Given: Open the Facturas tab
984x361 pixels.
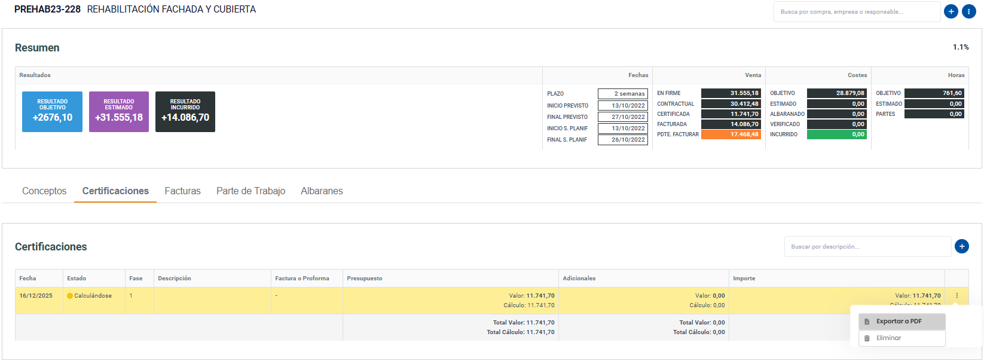Looking at the screenshot, I should pos(182,191).
